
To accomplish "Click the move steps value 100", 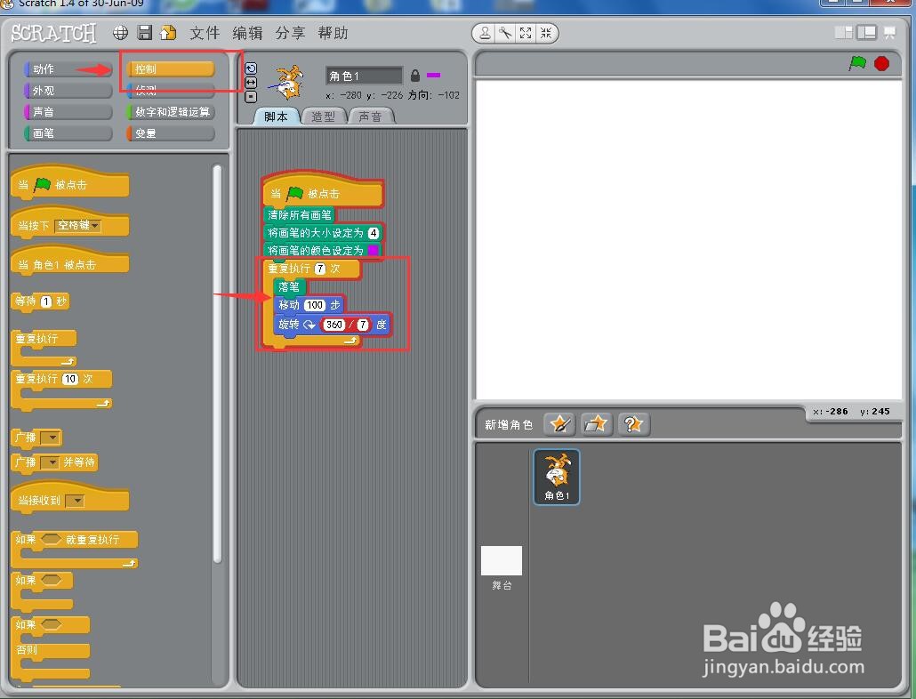I will click(315, 305).
